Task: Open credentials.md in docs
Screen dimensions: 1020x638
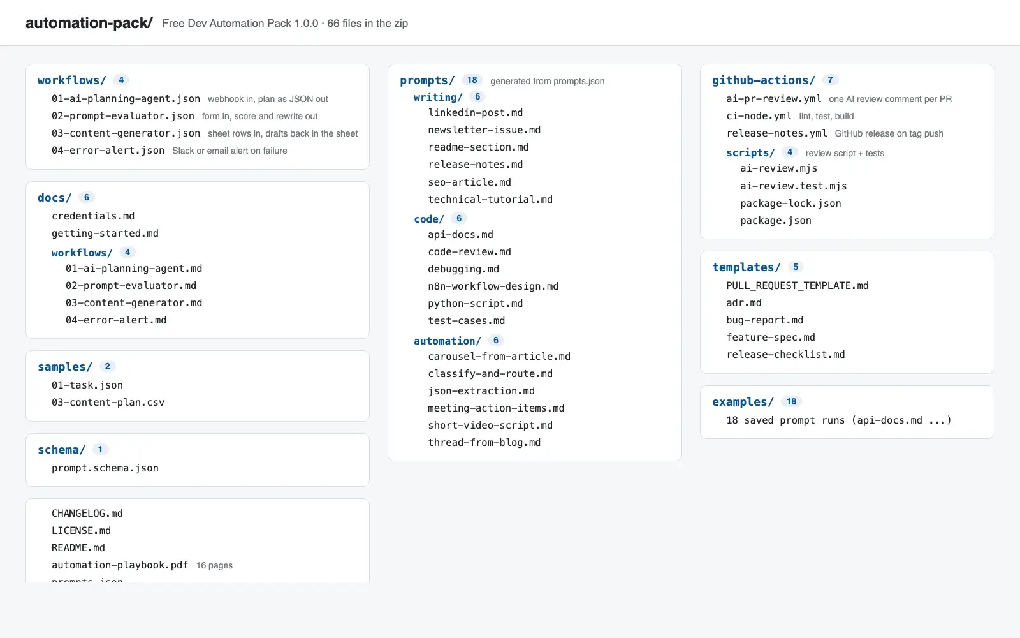Action: [93, 216]
